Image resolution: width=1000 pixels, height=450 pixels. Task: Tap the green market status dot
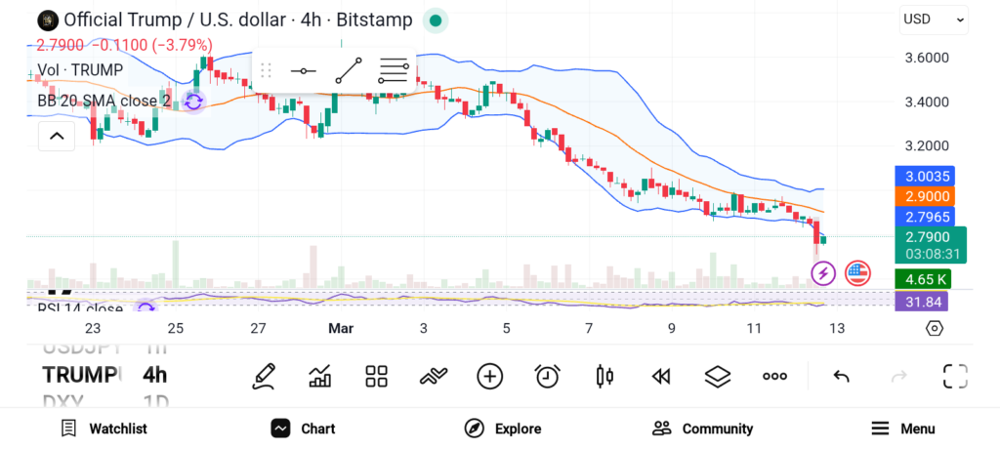[436, 20]
